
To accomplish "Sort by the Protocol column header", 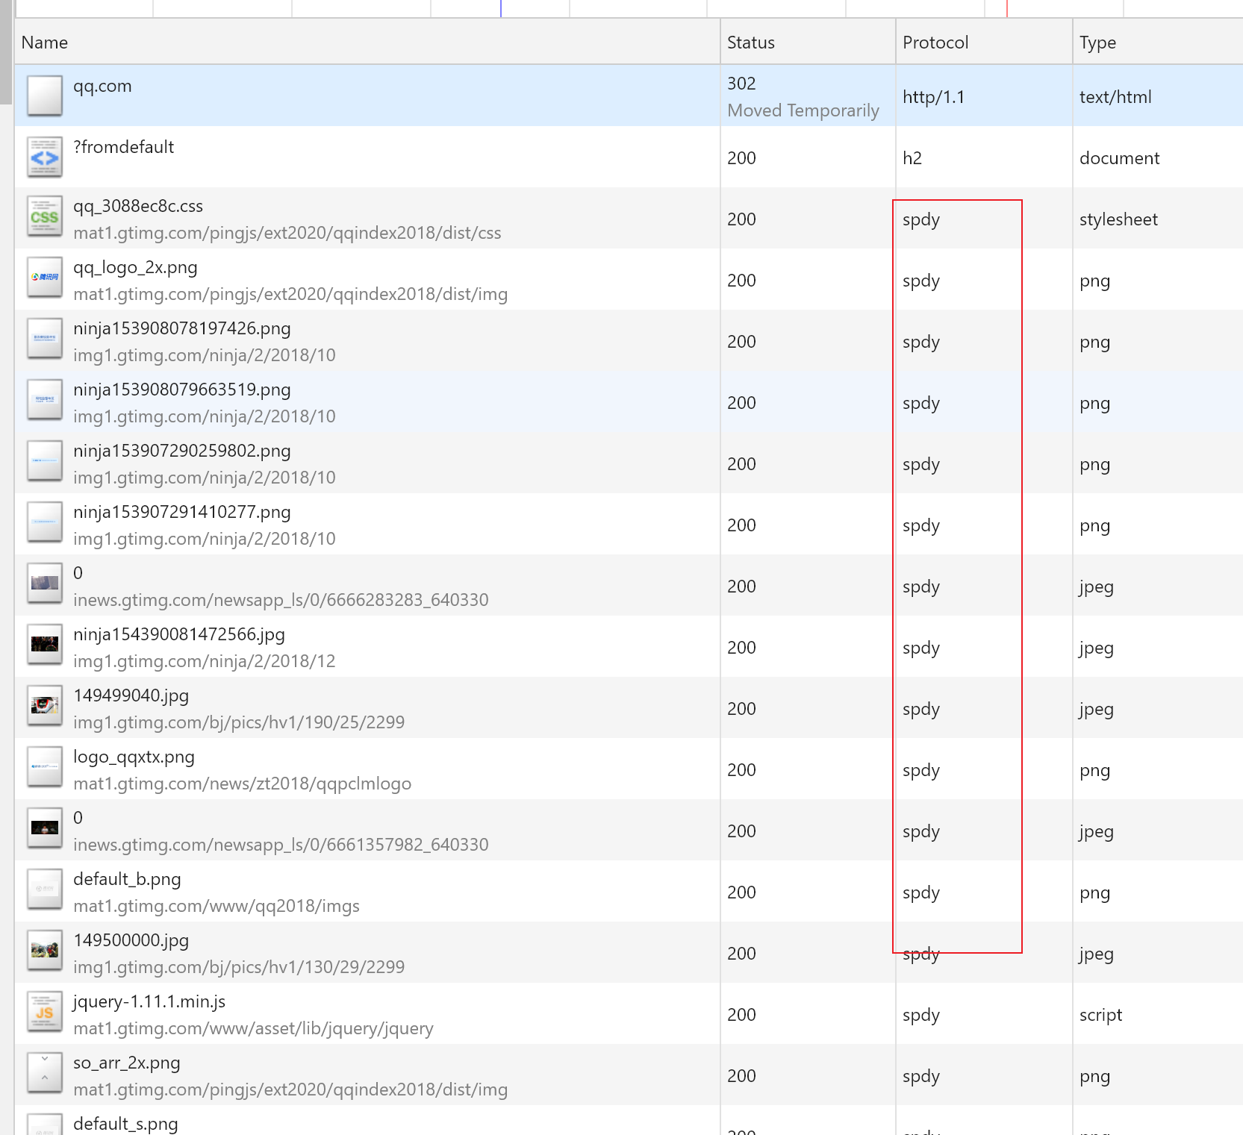I will click(935, 43).
